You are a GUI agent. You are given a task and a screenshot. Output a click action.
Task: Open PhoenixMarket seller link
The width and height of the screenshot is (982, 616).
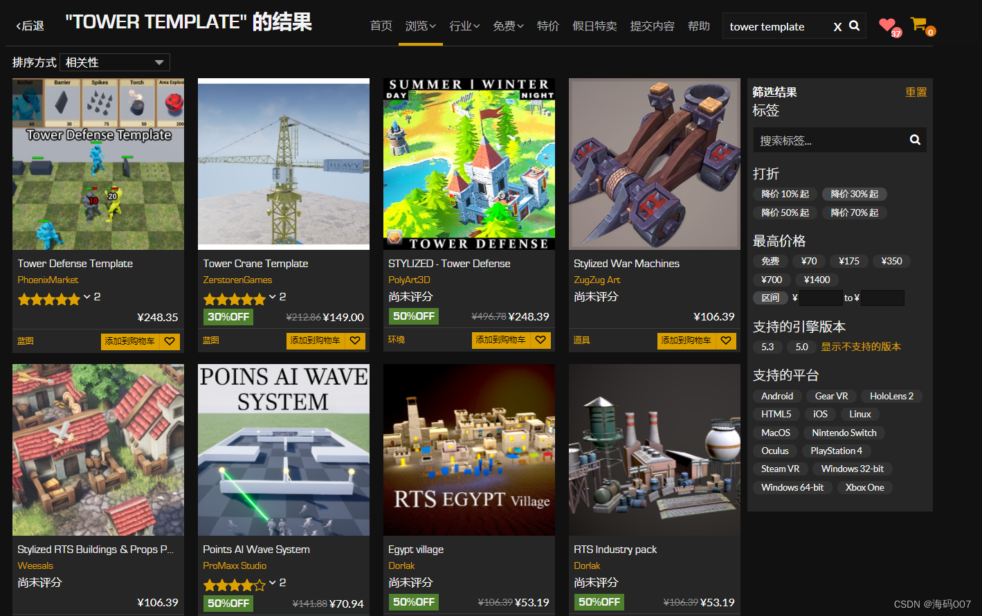pyautogui.click(x=48, y=280)
